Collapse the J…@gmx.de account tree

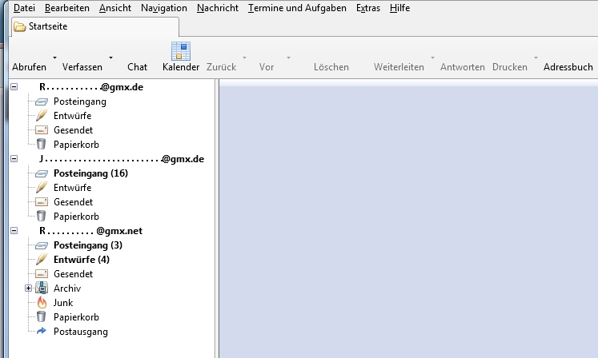pos(14,159)
